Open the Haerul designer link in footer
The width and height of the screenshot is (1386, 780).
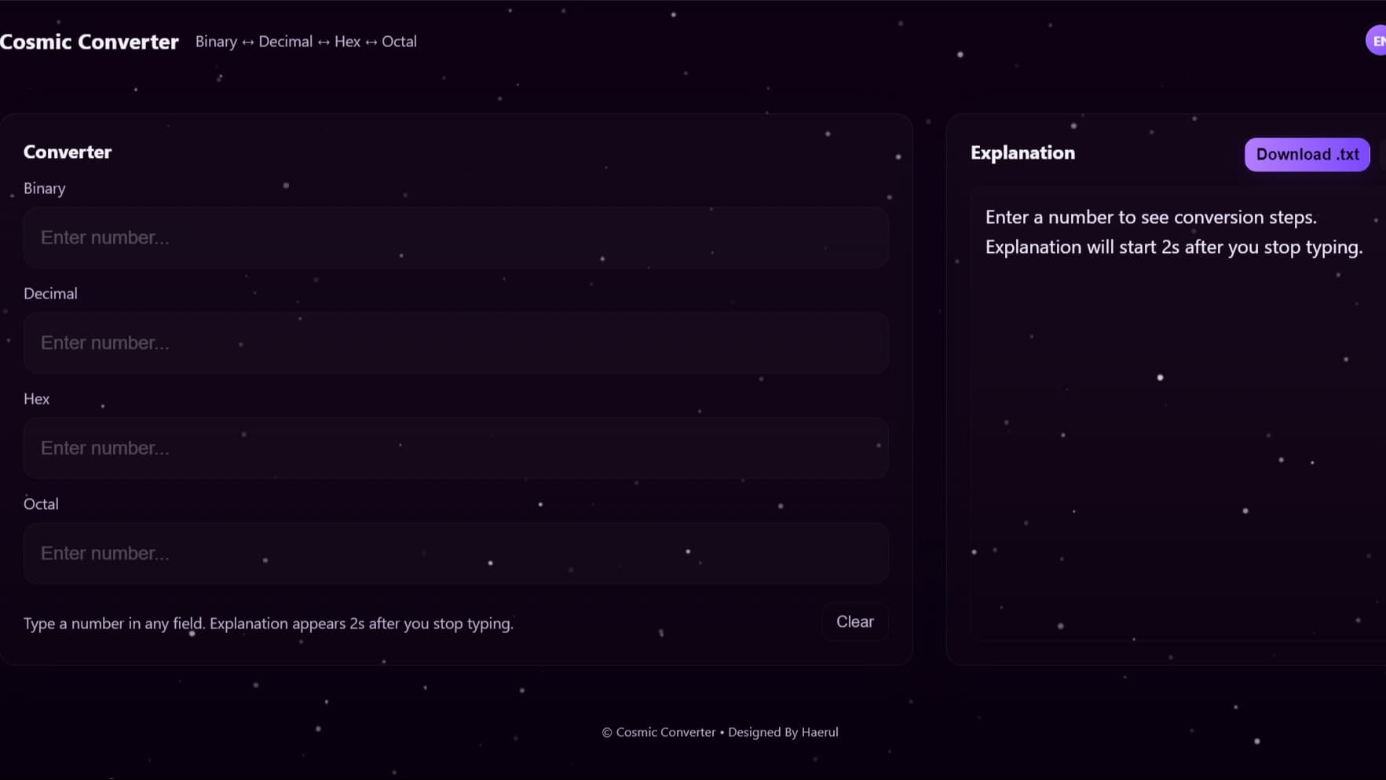click(x=819, y=731)
